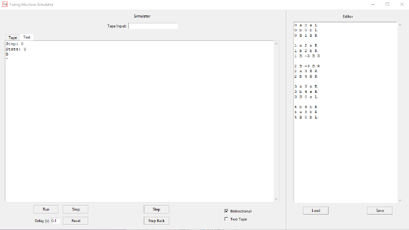This screenshot has height=230, width=409.
Task: Click the 'State: 0' line in output
Action: coord(16,49)
